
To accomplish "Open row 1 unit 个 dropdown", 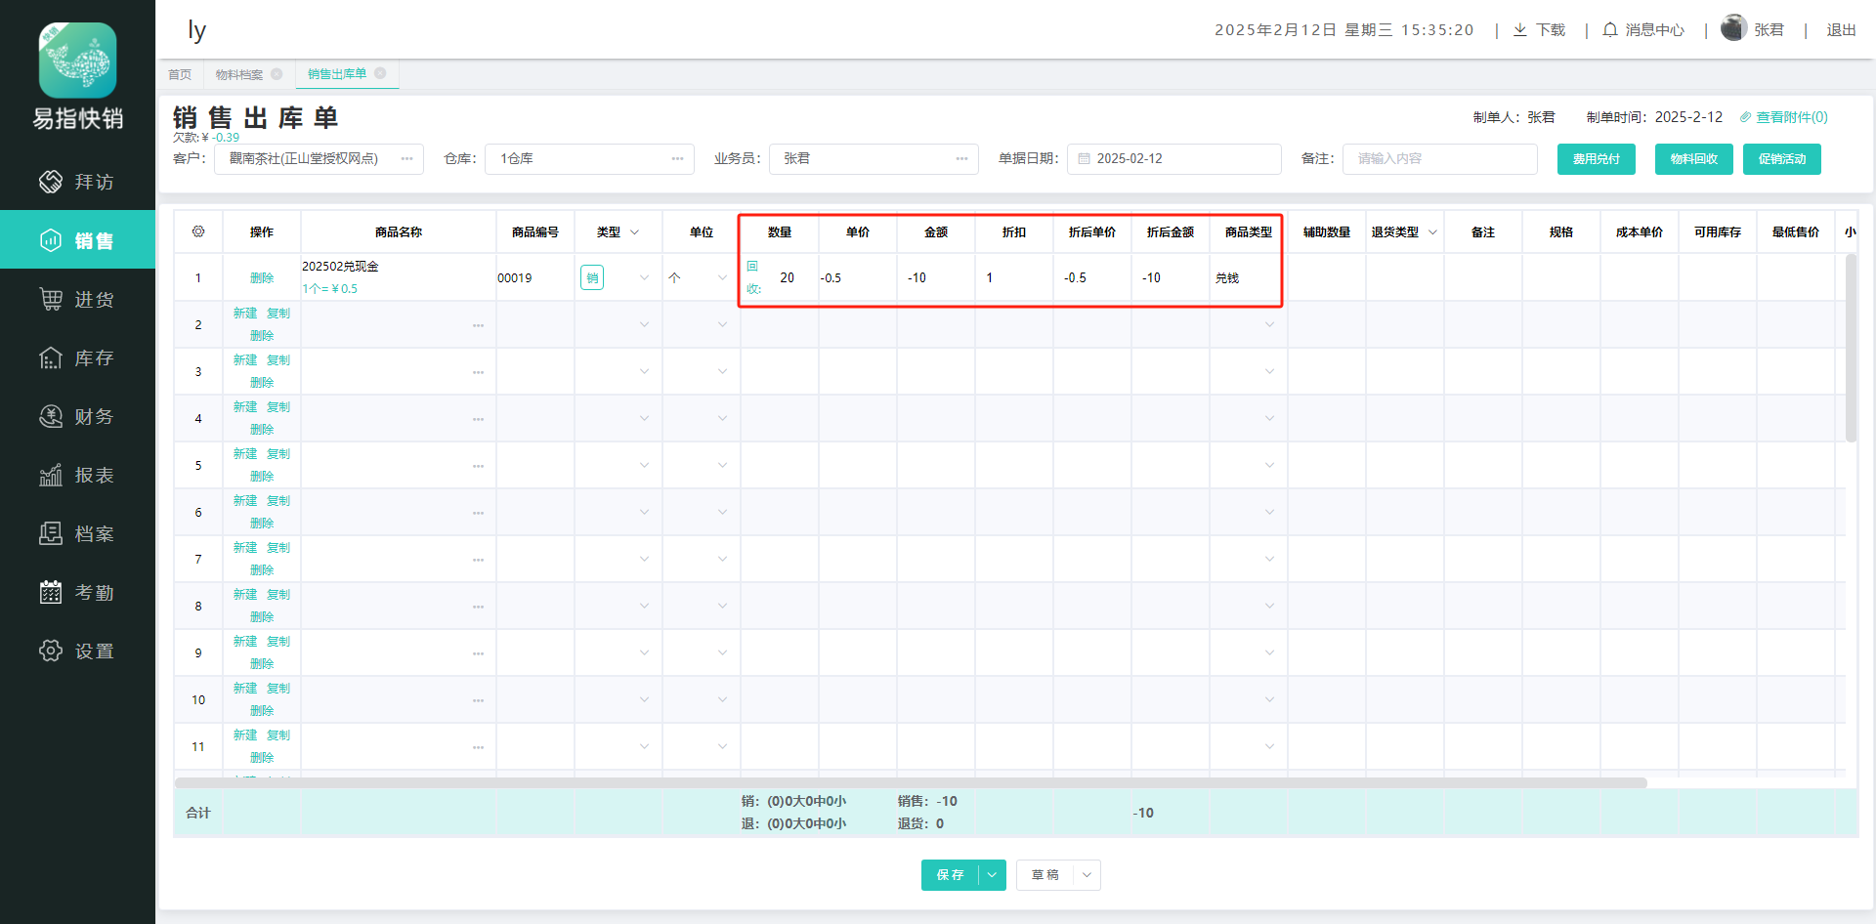I will click(x=722, y=277).
